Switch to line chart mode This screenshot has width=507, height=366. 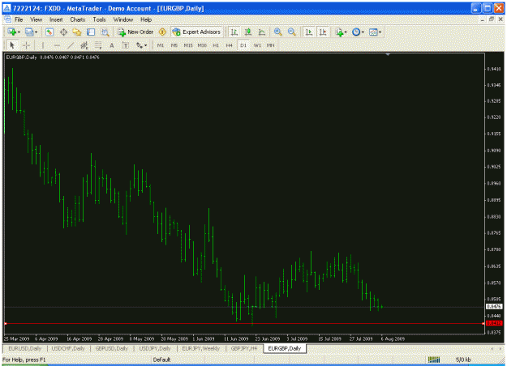(262, 32)
